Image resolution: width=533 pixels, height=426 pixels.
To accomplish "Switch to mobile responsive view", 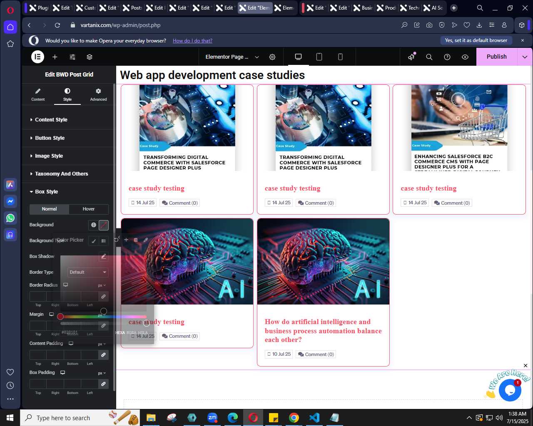I will pos(340,57).
